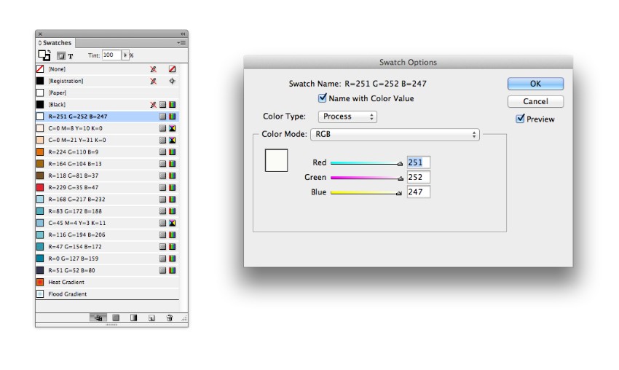Click the process color icon on [Black] row
This screenshot has height=370, width=619.
[162, 105]
